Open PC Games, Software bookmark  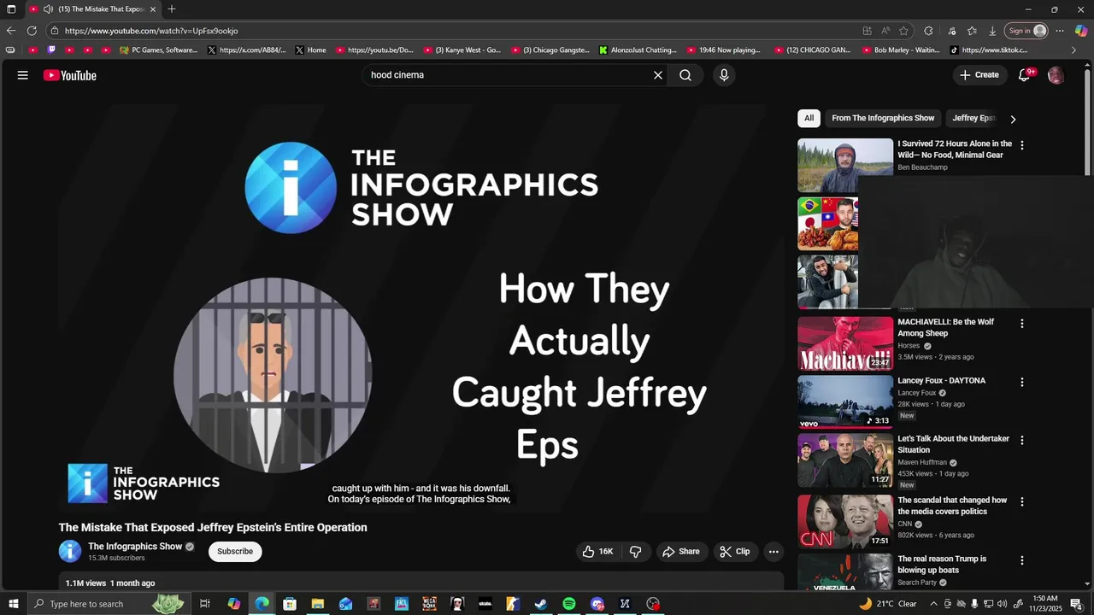coord(159,50)
